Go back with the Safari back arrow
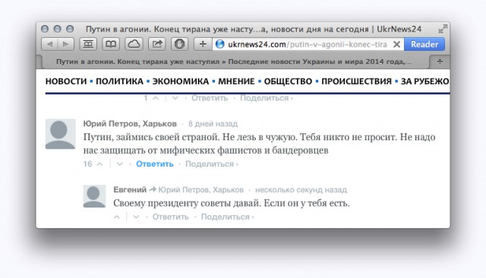This screenshot has height=278, width=486. 49,44
